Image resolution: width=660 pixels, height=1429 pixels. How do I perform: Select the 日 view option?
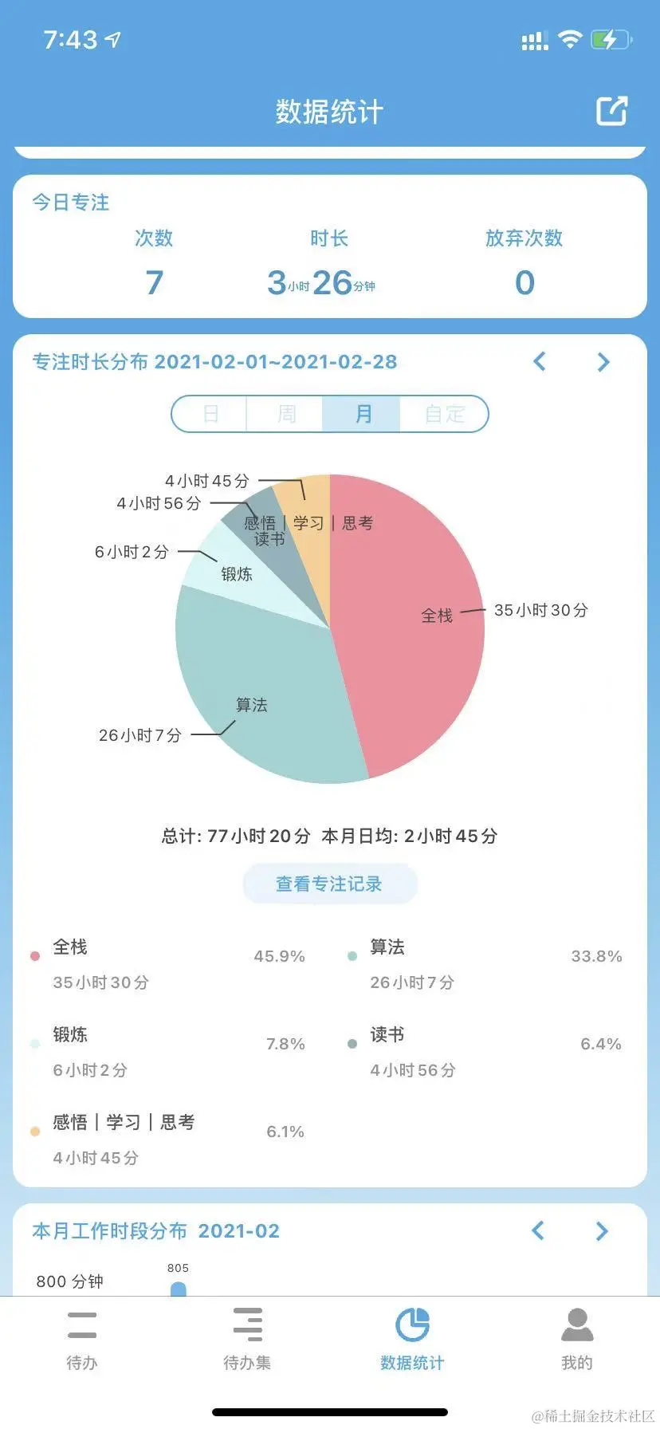click(210, 414)
